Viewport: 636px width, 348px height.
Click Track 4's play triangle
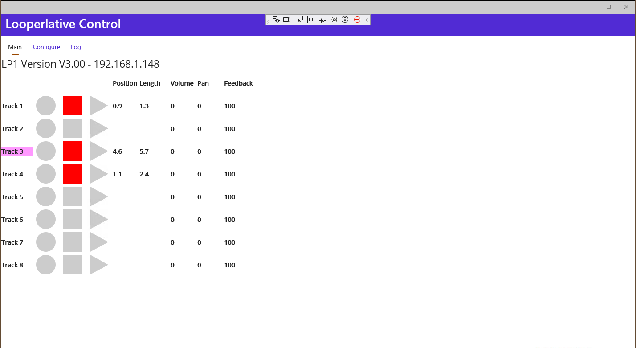coord(99,174)
